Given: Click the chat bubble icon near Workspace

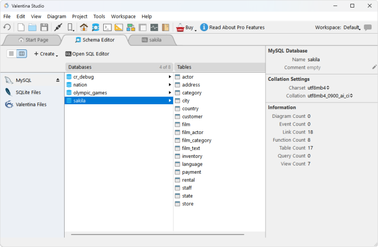Looking at the screenshot, I should (368, 28).
